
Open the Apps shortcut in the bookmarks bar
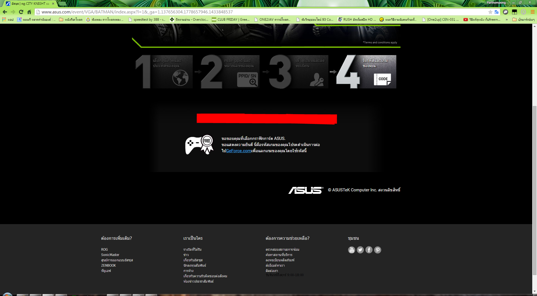8,20
